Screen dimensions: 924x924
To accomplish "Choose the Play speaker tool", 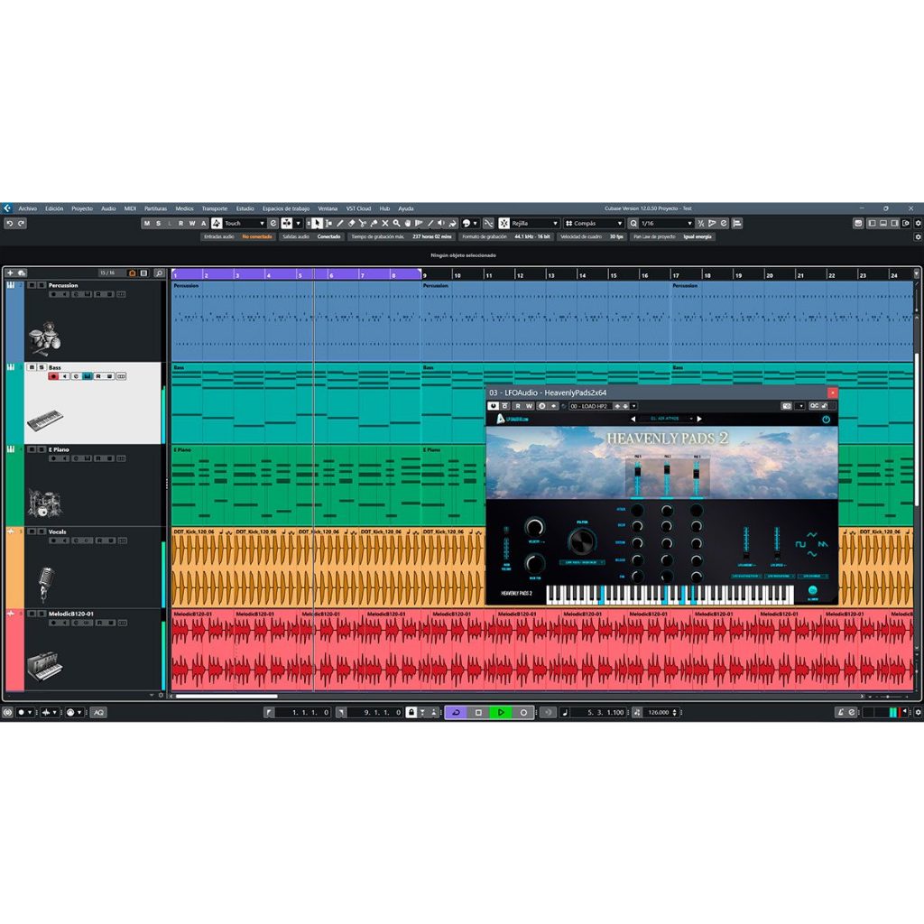I will pos(440,224).
